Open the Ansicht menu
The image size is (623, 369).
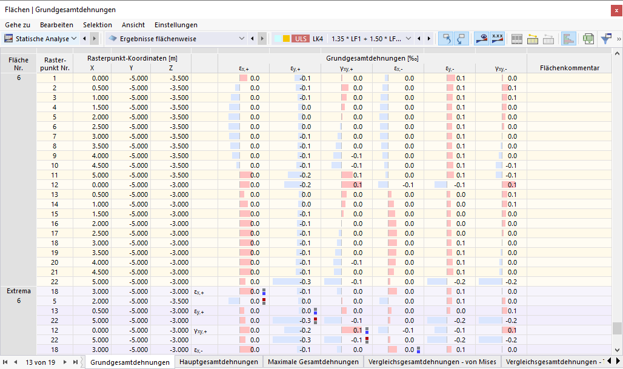(133, 25)
